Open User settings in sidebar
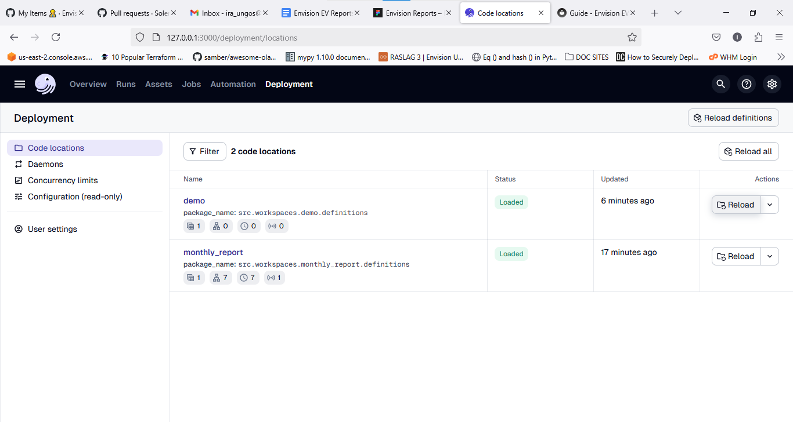793x422 pixels. [x=85, y=229]
